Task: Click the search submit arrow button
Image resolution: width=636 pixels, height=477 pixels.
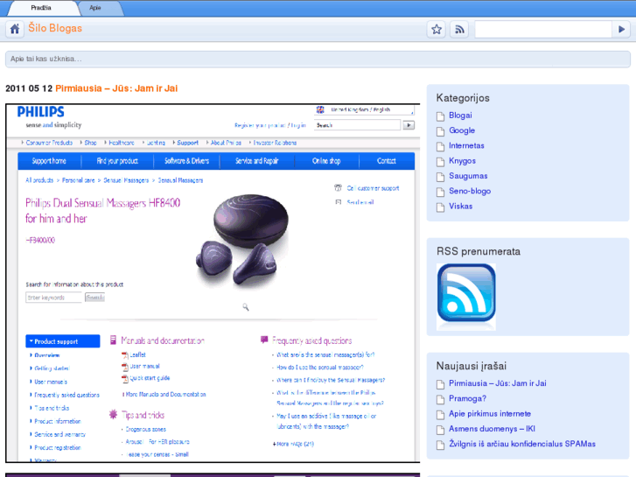Action: pyautogui.click(x=620, y=29)
